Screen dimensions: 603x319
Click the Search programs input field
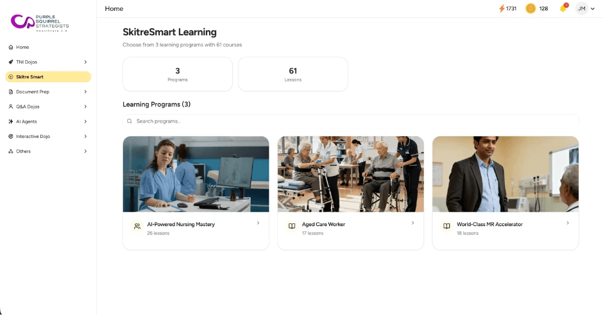pyautogui.click(x=351, y=121)
